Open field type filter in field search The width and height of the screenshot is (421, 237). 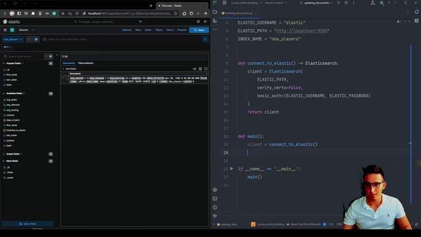48,57
